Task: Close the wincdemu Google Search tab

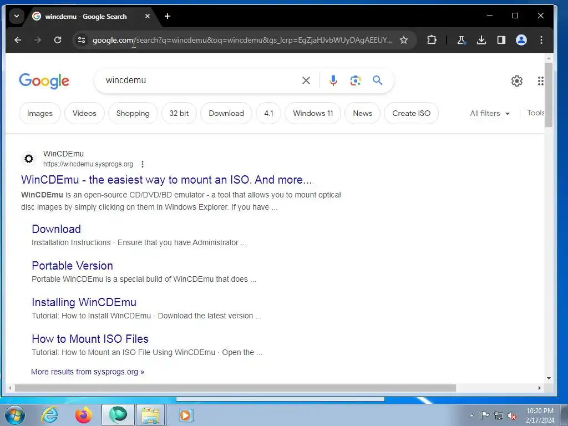Action: pyautogui.click(x=148, y=16)
